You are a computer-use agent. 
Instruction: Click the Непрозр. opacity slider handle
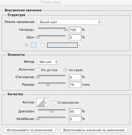[x=66, y=29]
